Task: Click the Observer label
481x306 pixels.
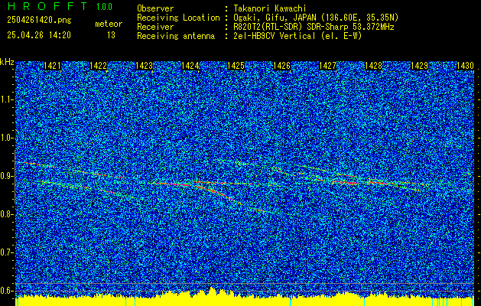Action: click(x=155, y=8)
